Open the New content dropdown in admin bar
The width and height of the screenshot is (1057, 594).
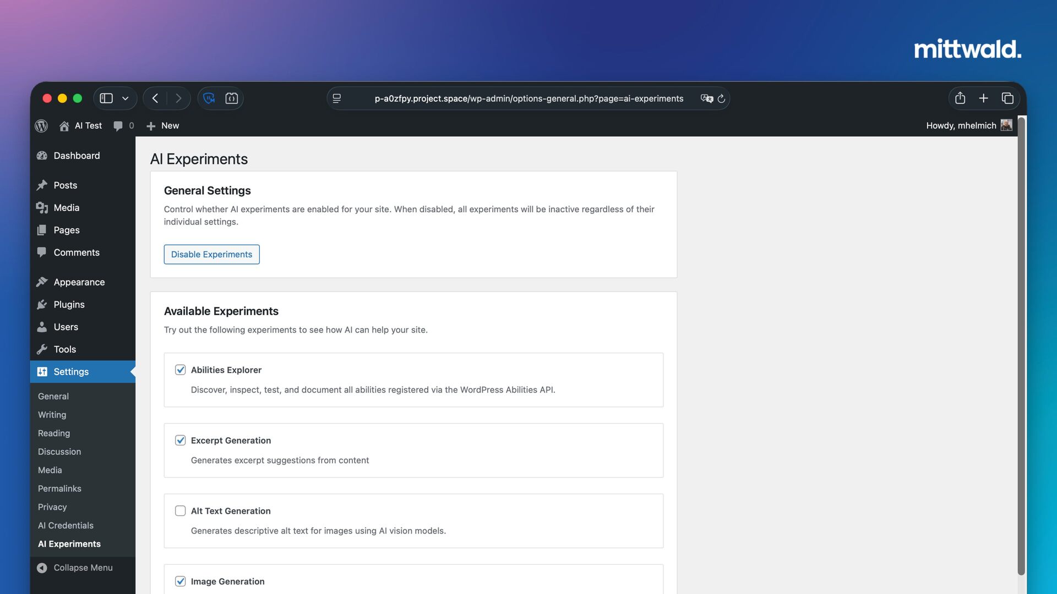(x=163, y=126)
